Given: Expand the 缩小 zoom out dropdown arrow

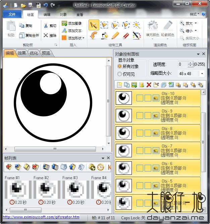Looking at the screenshot, I should 196,31.
